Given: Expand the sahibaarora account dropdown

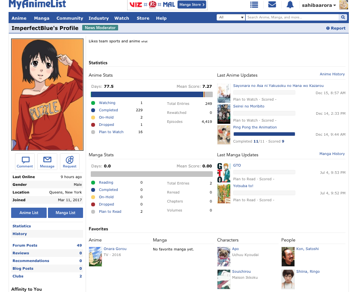Looking at the screenshot, I should (x=319, y=5).
